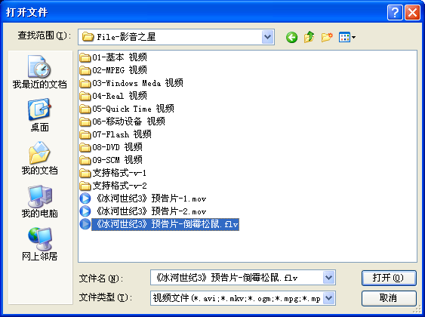Open 我最近的文档 in places bar

click(x=39, y=72)
